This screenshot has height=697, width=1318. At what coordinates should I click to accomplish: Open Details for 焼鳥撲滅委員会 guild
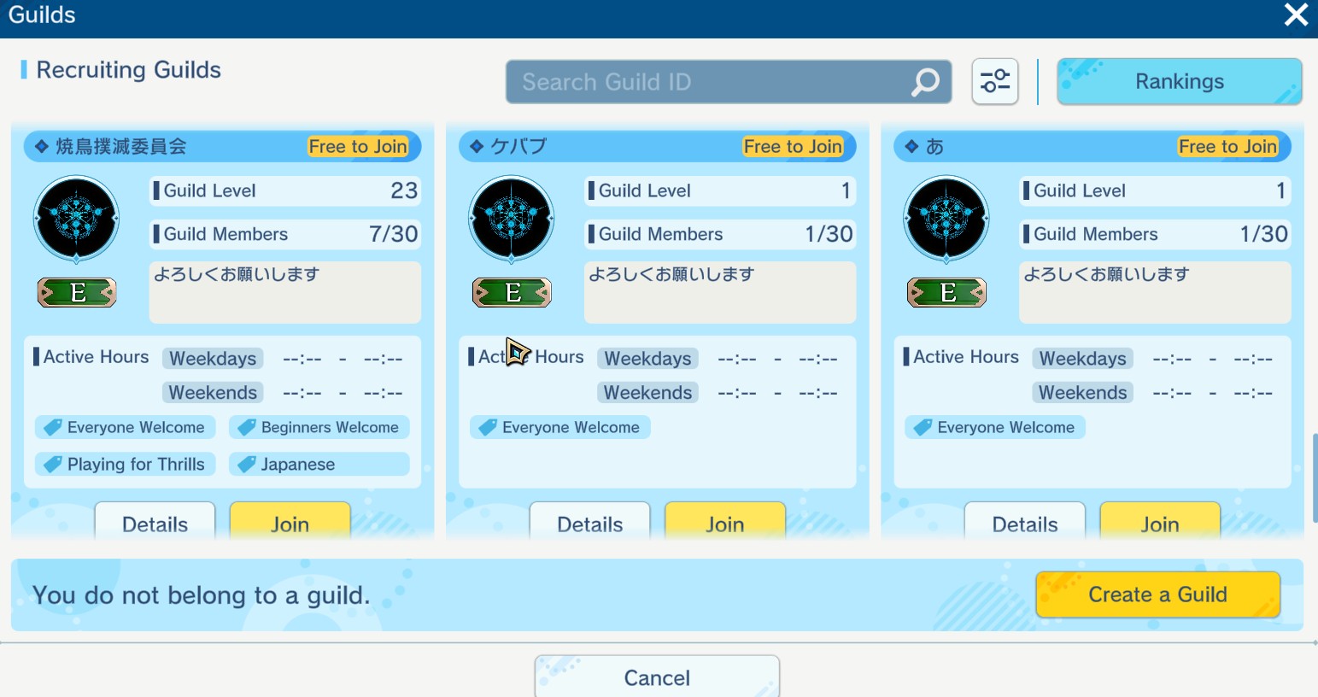(155, 521)
